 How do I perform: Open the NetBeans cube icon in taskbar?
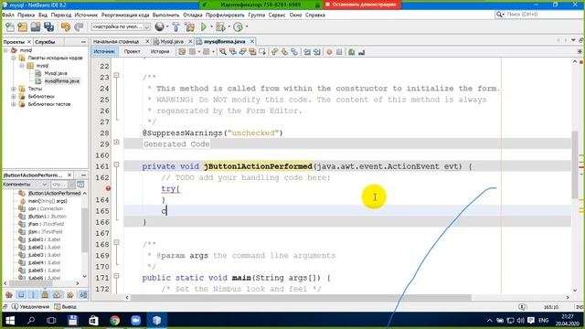point(156,321)
